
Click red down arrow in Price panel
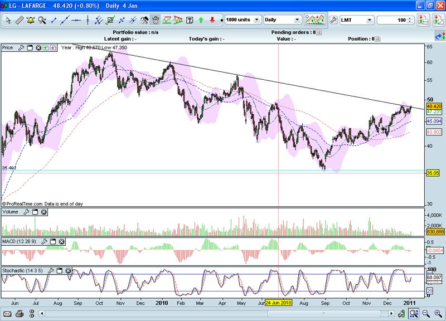[53, 48]
